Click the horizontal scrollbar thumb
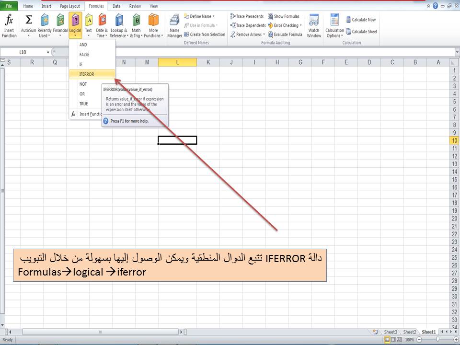The height and width of the screenshot is (345, 460). pos(100,332)
